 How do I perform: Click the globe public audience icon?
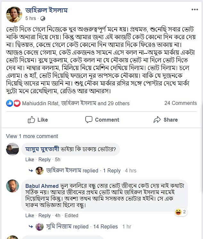43,18
